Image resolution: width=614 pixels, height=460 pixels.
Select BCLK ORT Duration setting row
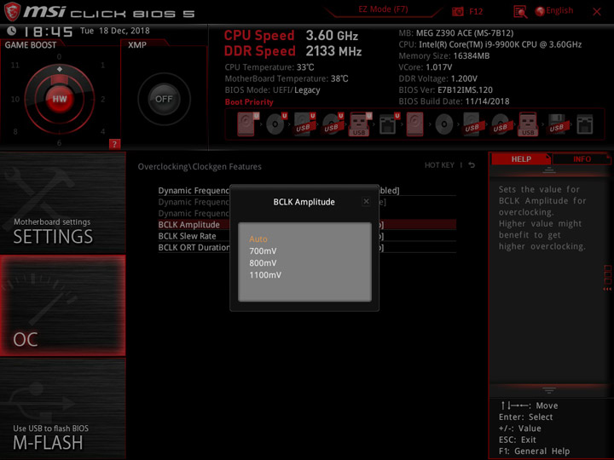(307, 247)
